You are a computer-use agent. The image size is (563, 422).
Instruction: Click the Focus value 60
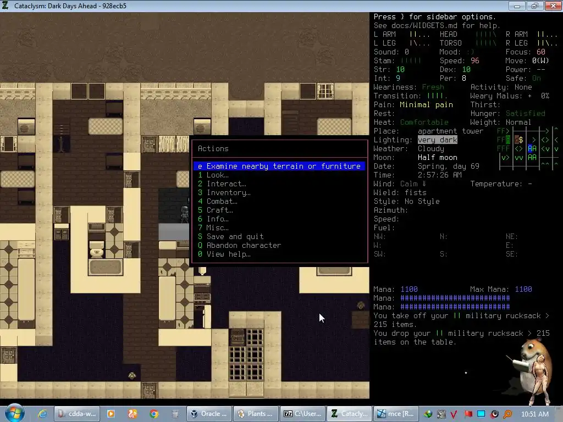(541, 52)
